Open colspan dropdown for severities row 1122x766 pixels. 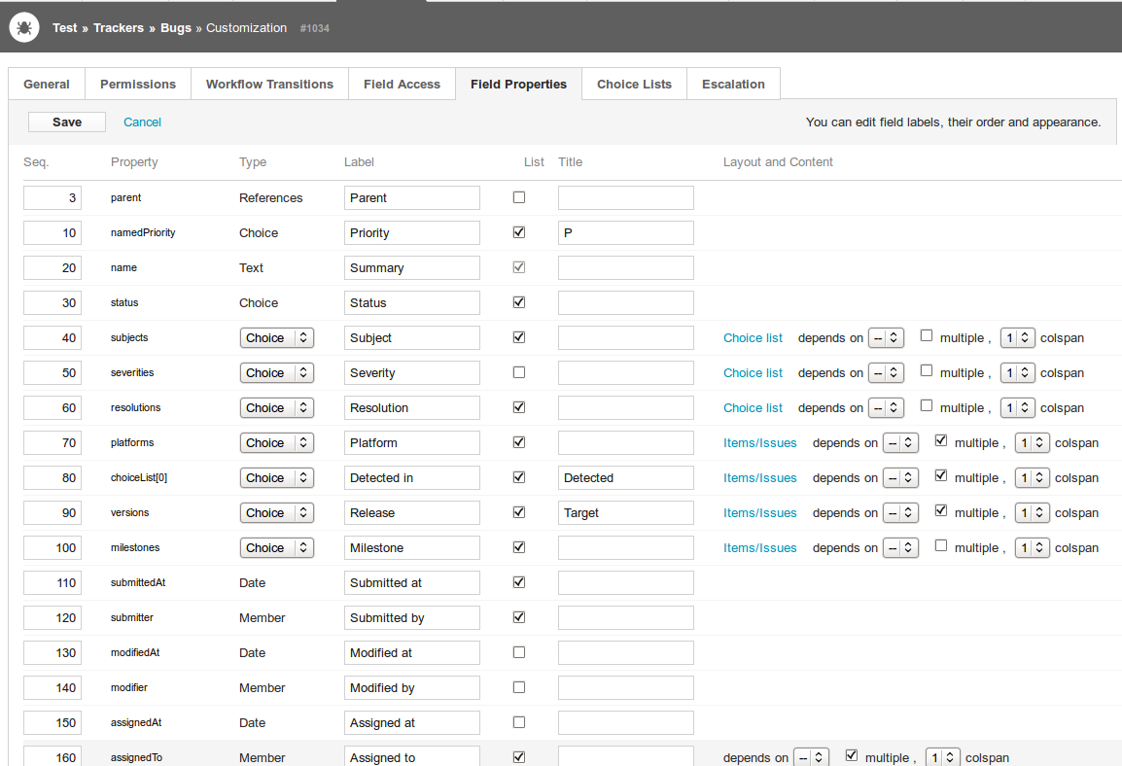tap(1018, 372)
